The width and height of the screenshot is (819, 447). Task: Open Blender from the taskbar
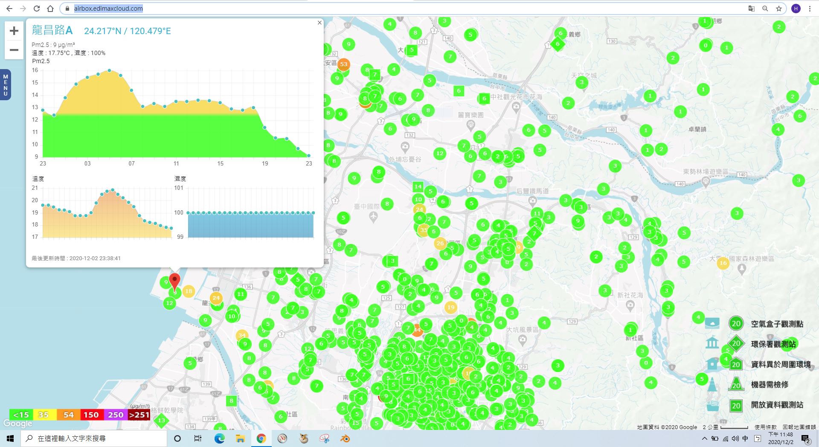coord(345,438)
